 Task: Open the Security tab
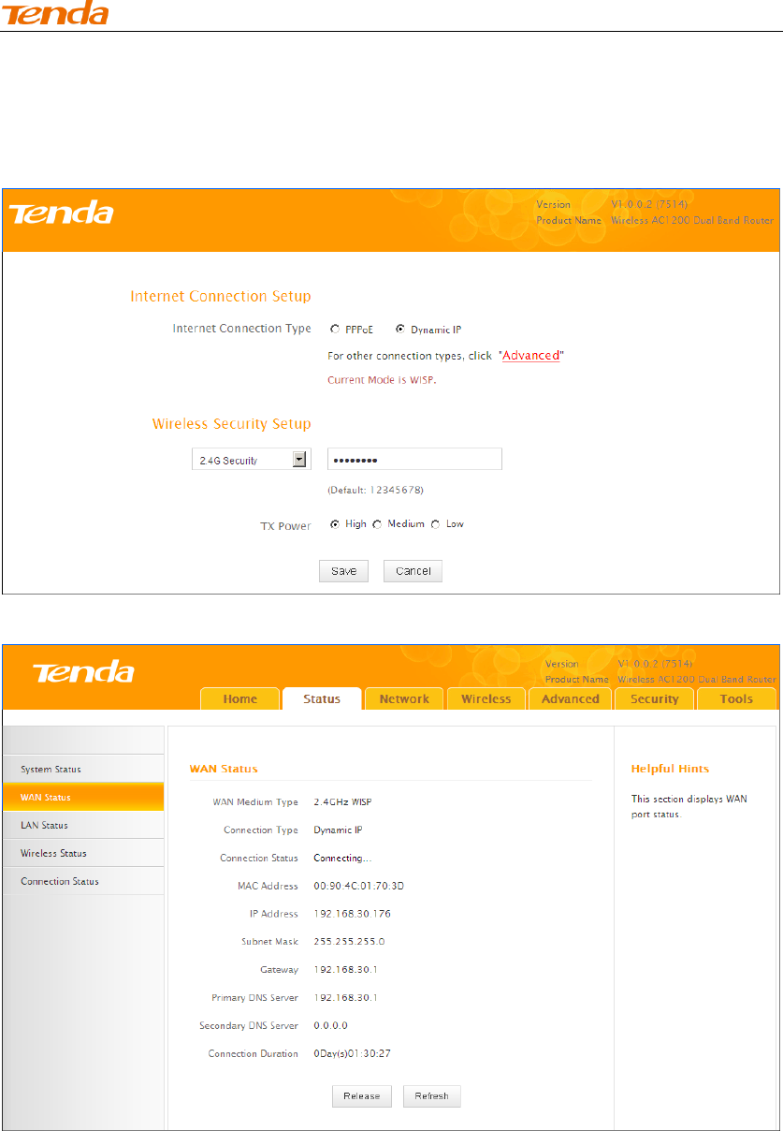655,699
